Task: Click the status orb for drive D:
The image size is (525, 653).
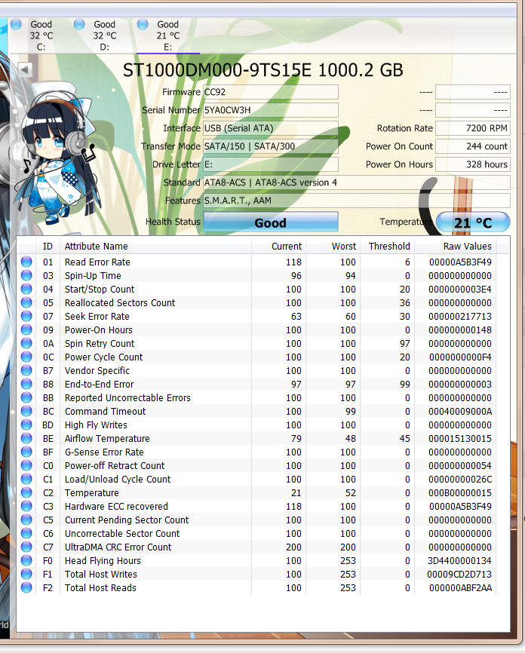Action: [x=79, y=24]
